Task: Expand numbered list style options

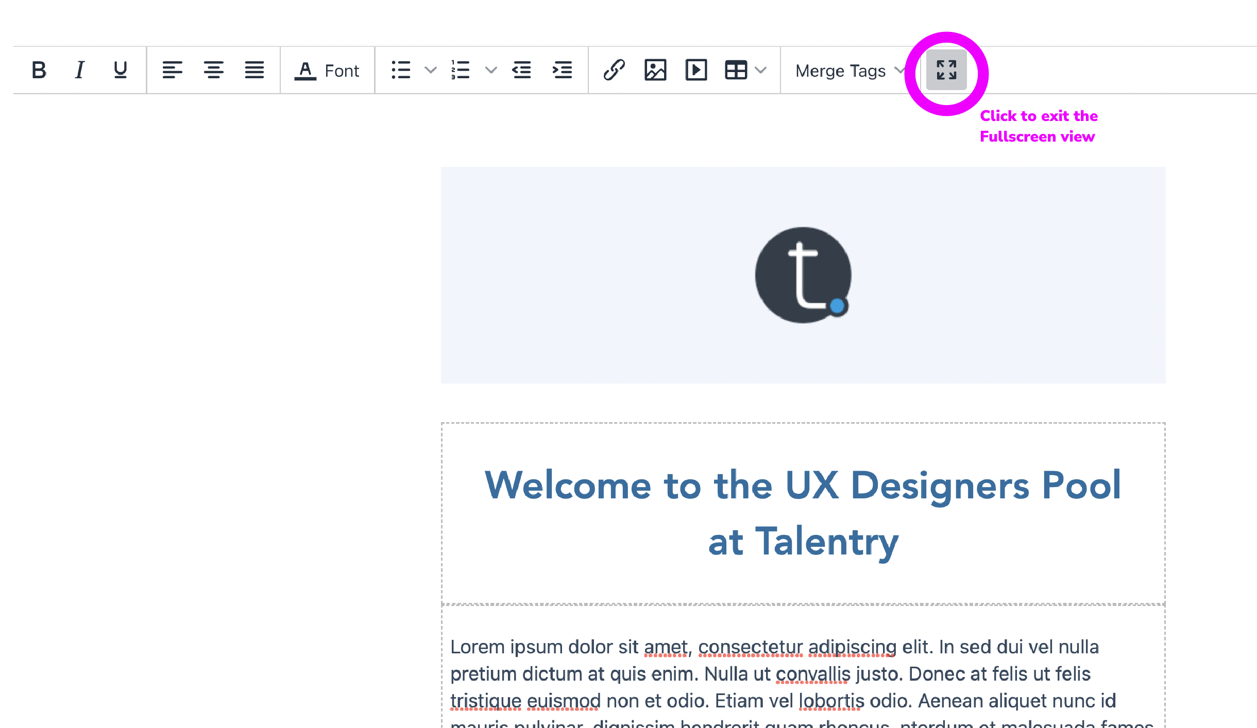Action: (x=491, y=70)
